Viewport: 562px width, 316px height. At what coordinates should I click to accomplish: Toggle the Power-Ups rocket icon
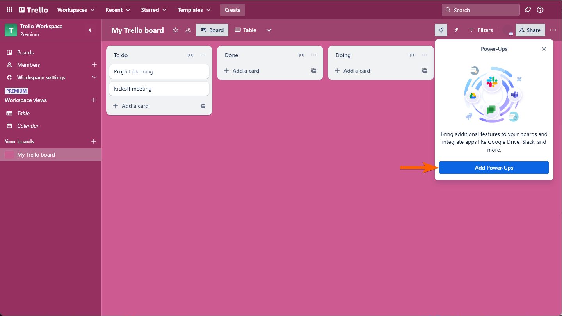(x=441, y=30)
